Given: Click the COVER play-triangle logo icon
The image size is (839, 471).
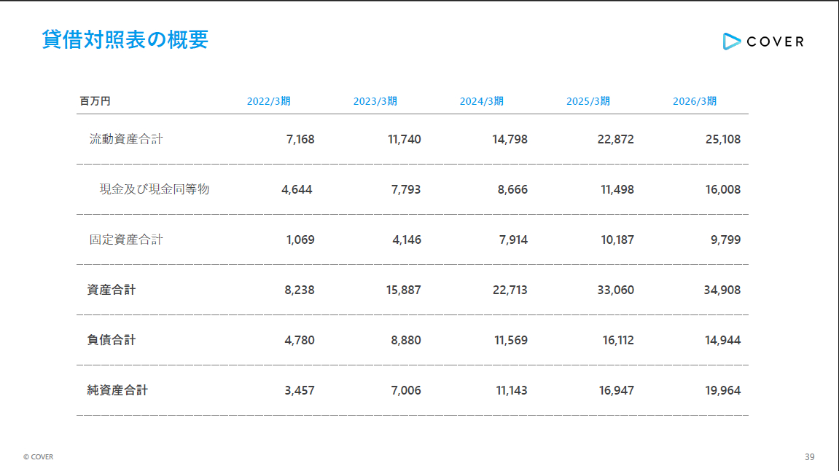Looking at the screenshot, I should 731,41.
